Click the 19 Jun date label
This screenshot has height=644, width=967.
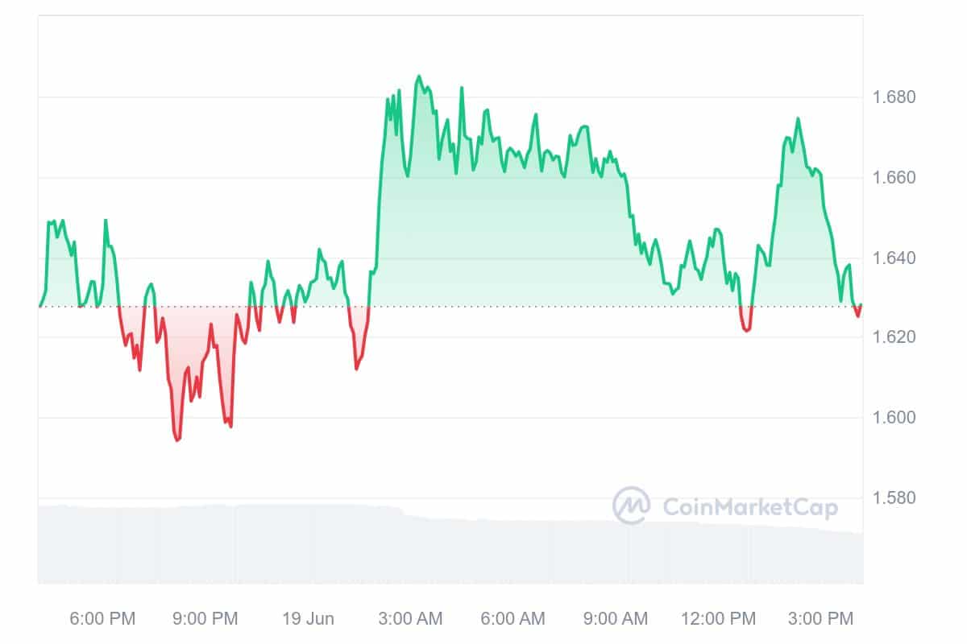point(308,618)
